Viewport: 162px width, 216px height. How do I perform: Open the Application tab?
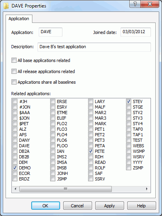[19, 19]
